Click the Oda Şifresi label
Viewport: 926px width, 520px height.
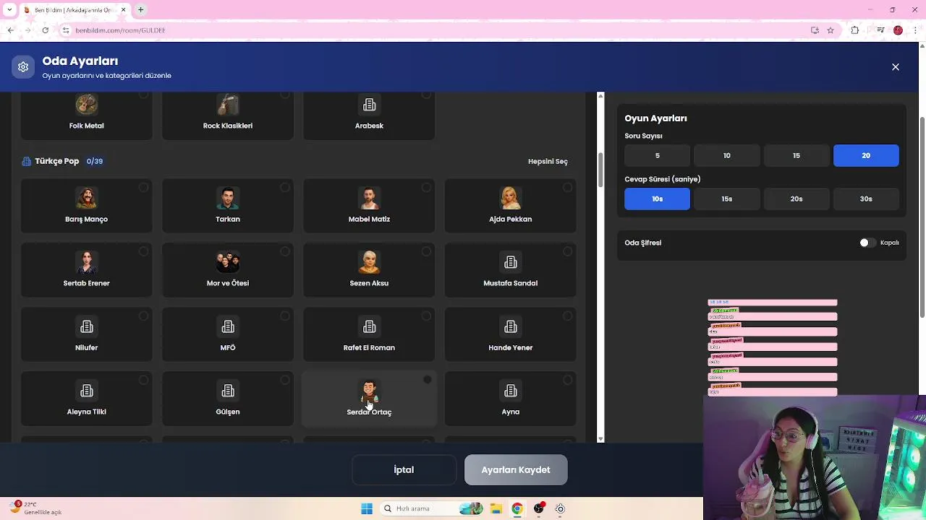point(643,243)
